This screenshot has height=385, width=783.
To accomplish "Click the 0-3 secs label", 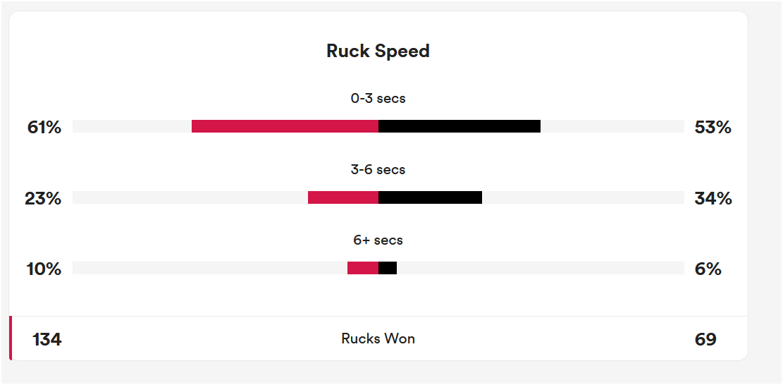I will [378, 99].
